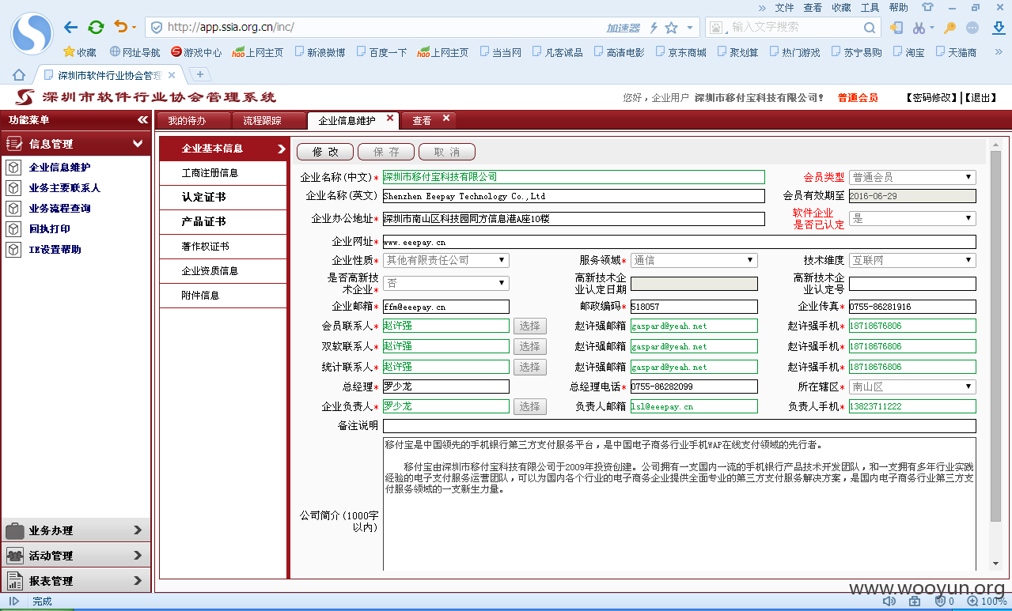Switch to the 查看 tab
The width and height of the screenshot is (1012, 611).
click(428, 121)
